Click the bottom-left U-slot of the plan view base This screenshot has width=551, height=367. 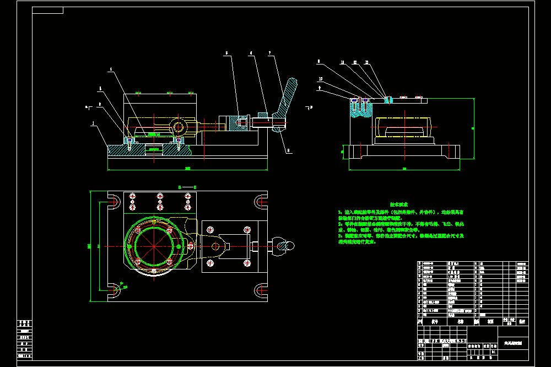[114, 290]
